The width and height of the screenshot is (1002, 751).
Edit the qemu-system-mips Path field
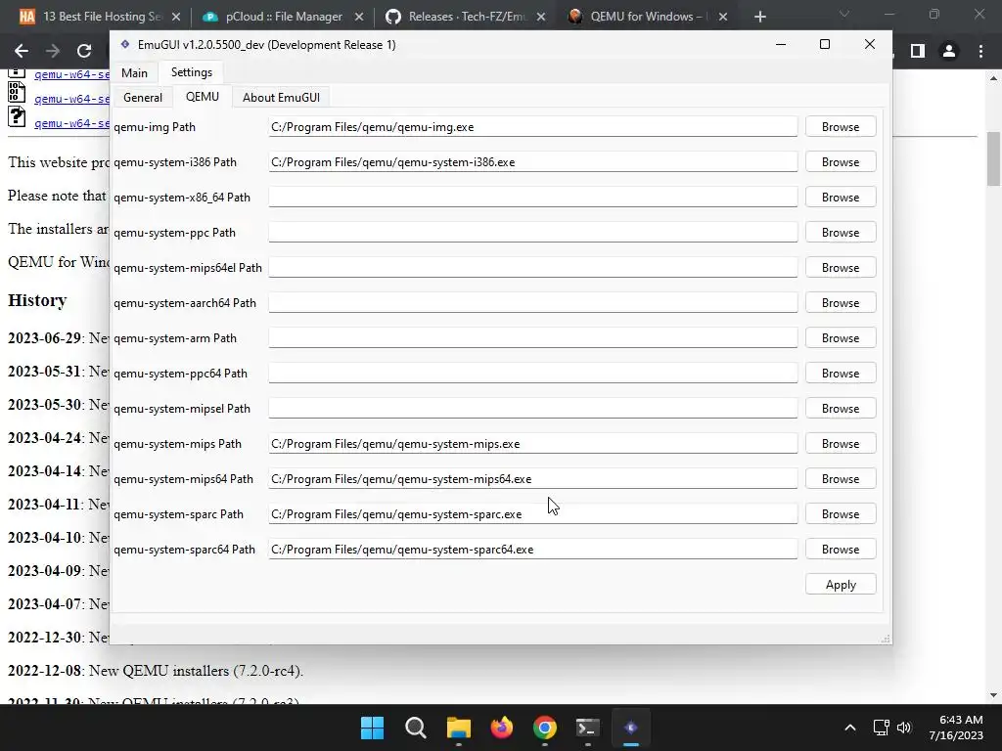pos(533,443)
